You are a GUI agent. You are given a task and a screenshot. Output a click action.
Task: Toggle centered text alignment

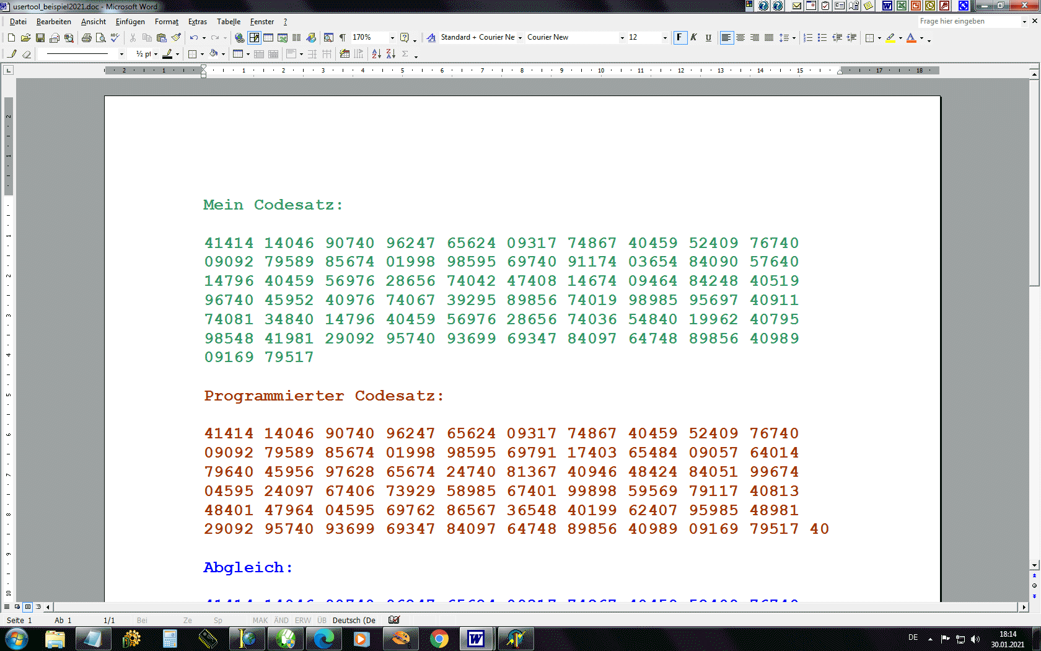point(740,38)
